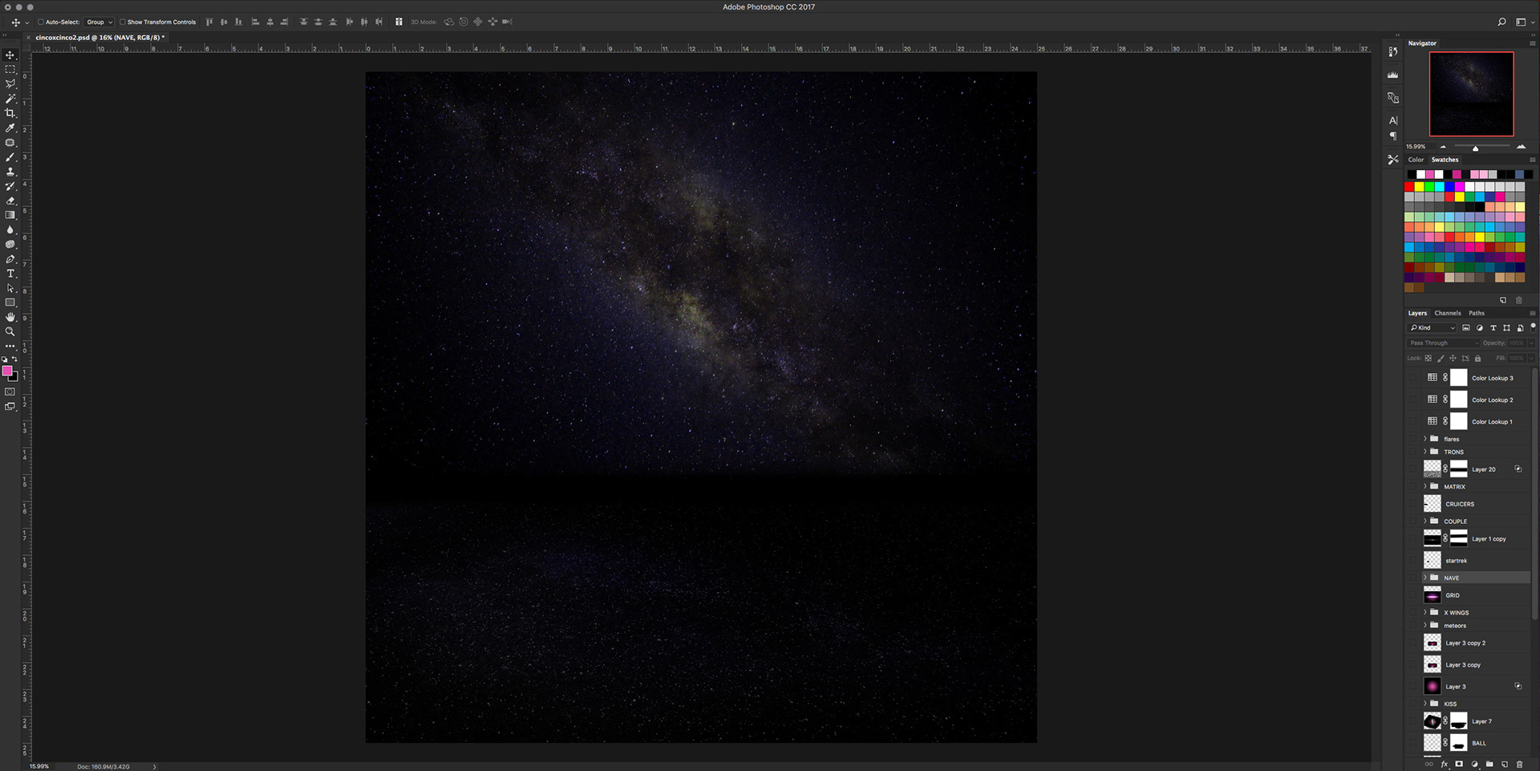Screen dimensions: 1540x771
Task: Select the Swatches tab
Action: click(1445, 160)
